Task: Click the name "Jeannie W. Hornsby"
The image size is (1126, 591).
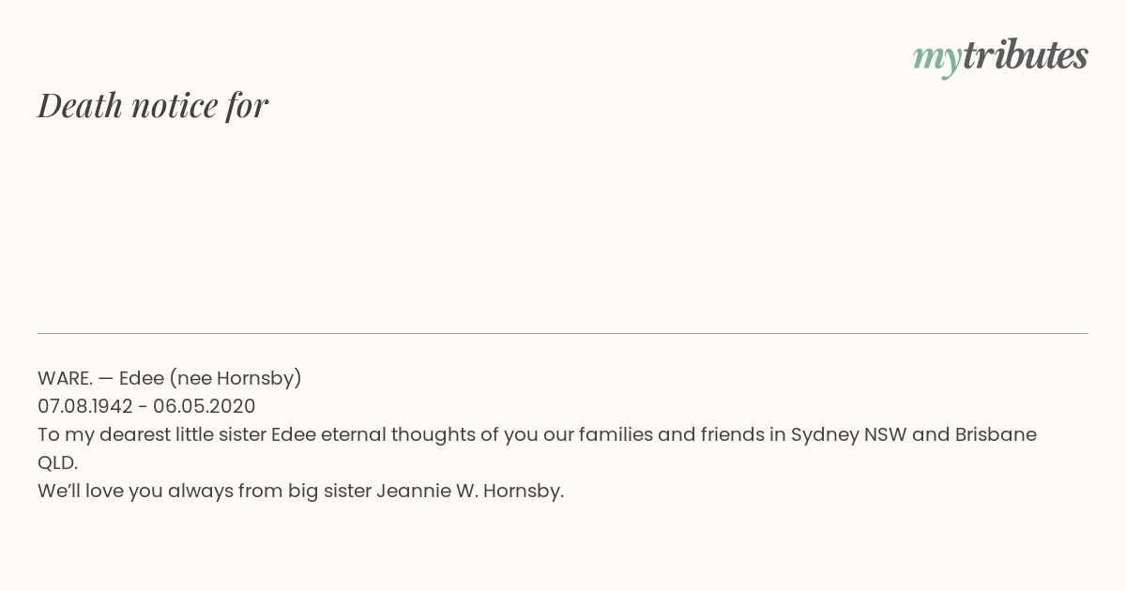Action: tap(470, 491)
